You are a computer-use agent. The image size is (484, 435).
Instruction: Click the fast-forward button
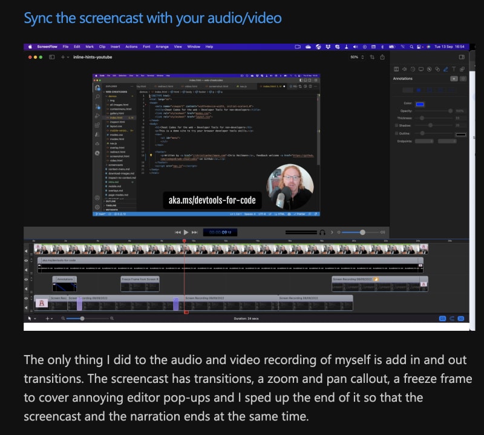point(195,232)
